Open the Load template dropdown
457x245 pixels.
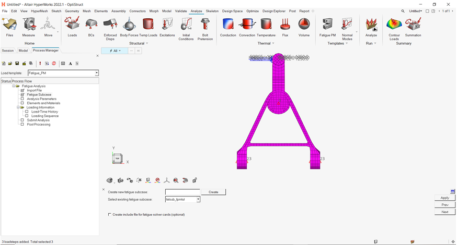tap(97, 73)
